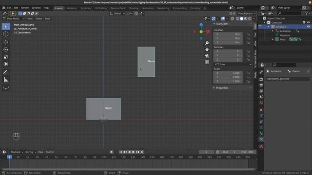The width and height of the screenshot is (312, 175).
Task: Toggle Collection exclude checkbox in outliner
Action: [x=304, y=22]
